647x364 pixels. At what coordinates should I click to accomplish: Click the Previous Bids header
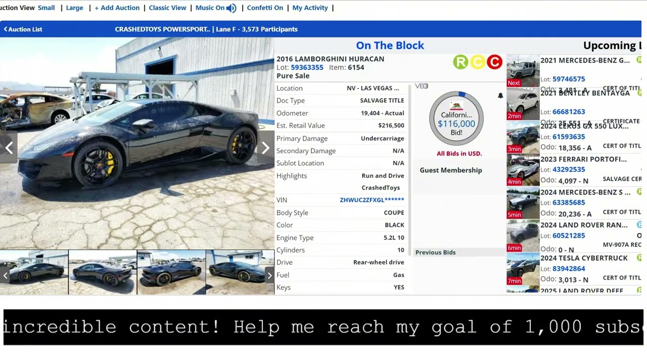435,252
